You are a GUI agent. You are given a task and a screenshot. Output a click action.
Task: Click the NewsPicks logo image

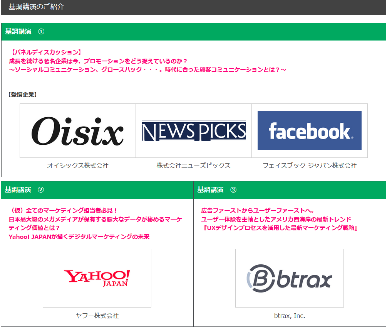194,130
